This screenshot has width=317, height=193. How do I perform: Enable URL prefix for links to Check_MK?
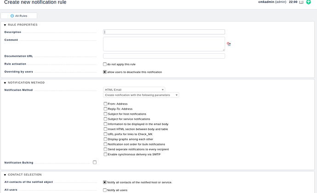[x=105, y=134]
